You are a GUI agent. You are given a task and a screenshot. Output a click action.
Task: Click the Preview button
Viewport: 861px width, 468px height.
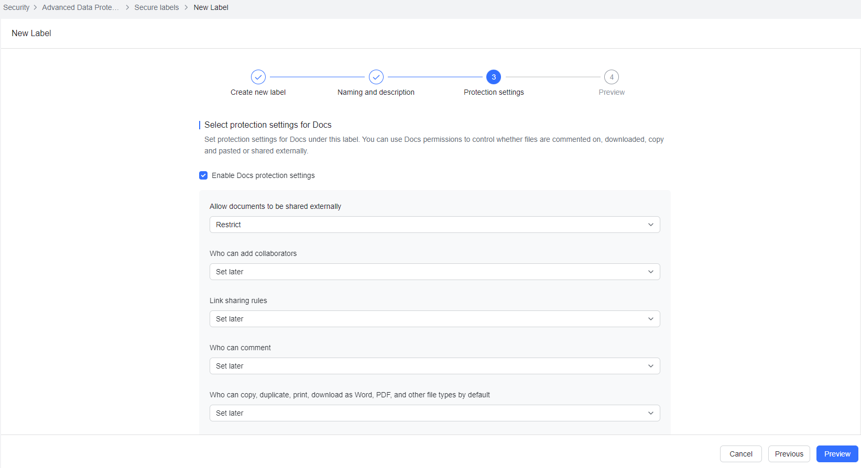pos(837,453)
